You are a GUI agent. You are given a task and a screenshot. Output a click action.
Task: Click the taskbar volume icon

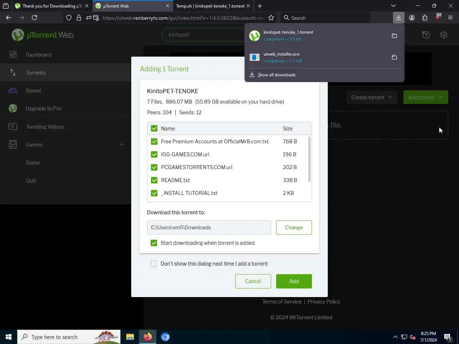tap(413, 337)
